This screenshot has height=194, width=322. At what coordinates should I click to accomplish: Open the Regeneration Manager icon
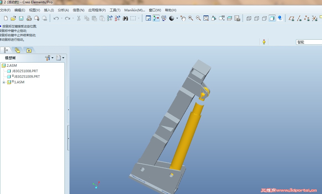coord(117,18)
